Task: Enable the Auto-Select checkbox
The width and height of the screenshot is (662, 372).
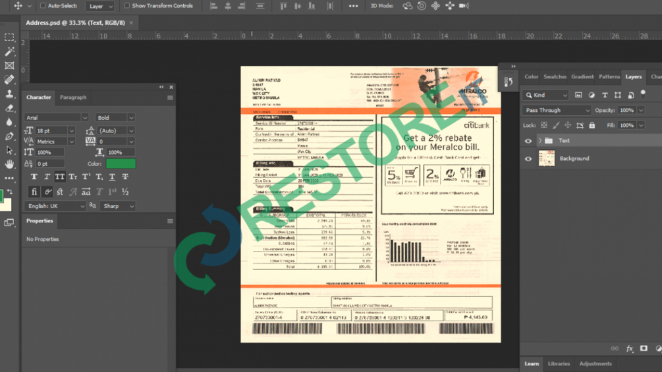Action: [x=43, y=6]
